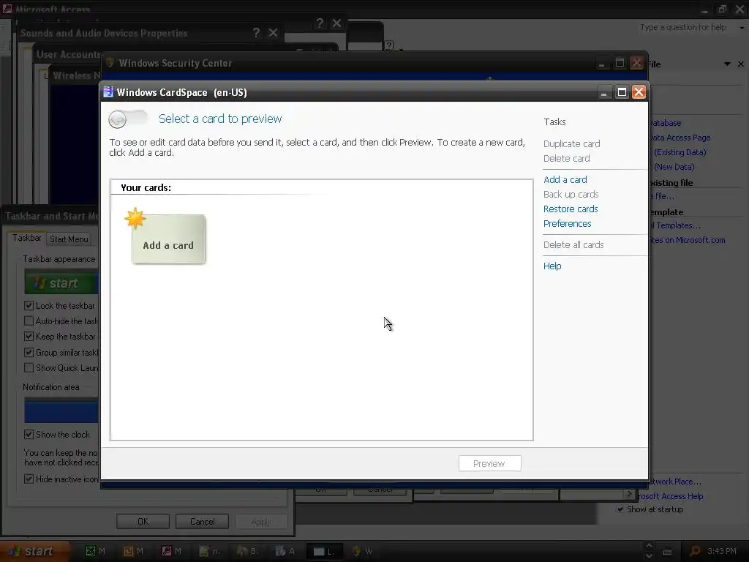Viewport: 749px width, 562px height.
Task: Click the 3:43 PM clock
Action: [x=722, y=551]
